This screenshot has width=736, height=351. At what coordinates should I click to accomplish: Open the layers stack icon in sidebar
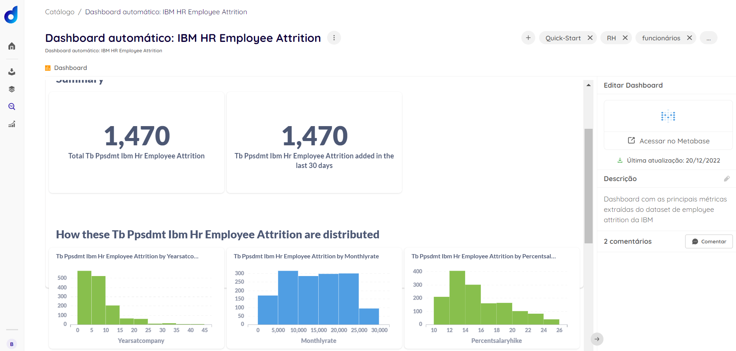(12, 89)
